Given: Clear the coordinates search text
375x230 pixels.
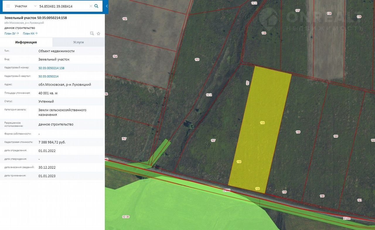Looking at the screenshot, I should 91,6.
